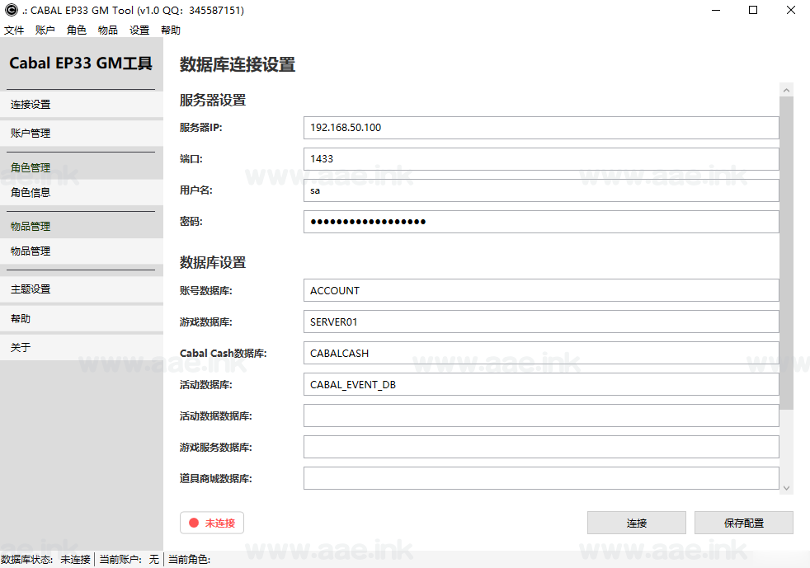Click the 游戏数据库 field with SERVER01

coord(541,322)
